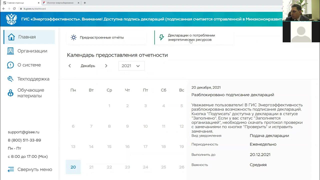This screenshot has width=320, height=180.
Task: Select December 15 in the calendar
Action: coord(109,147)
